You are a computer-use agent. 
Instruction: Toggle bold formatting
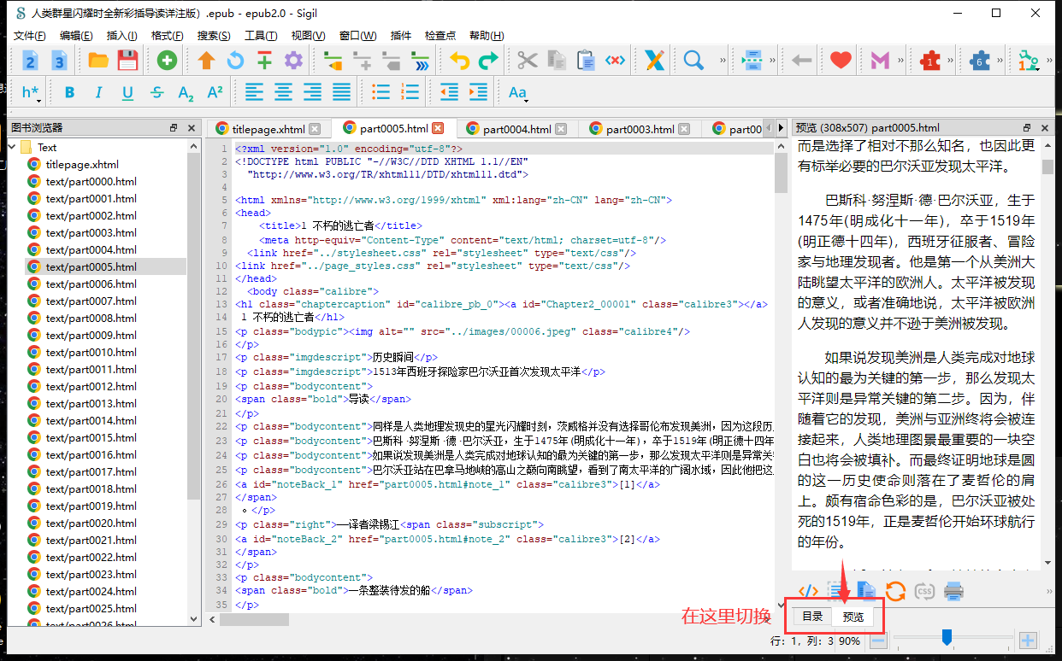[x=70, y=92]
